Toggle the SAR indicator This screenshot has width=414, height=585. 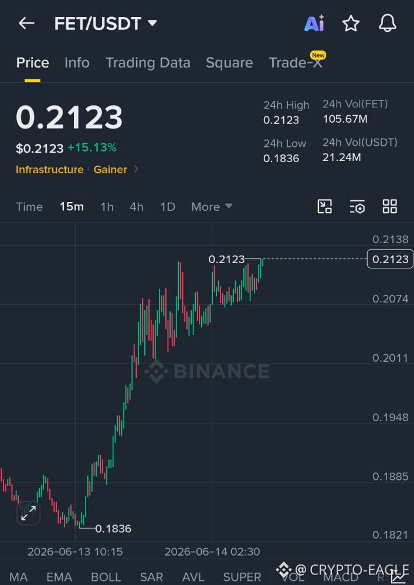[x=151, y=577]
